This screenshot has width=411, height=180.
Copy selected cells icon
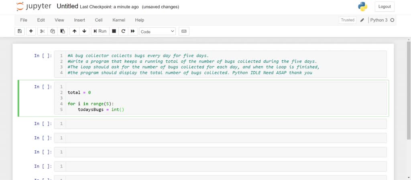pyautogui.click(x=53, y=31)
